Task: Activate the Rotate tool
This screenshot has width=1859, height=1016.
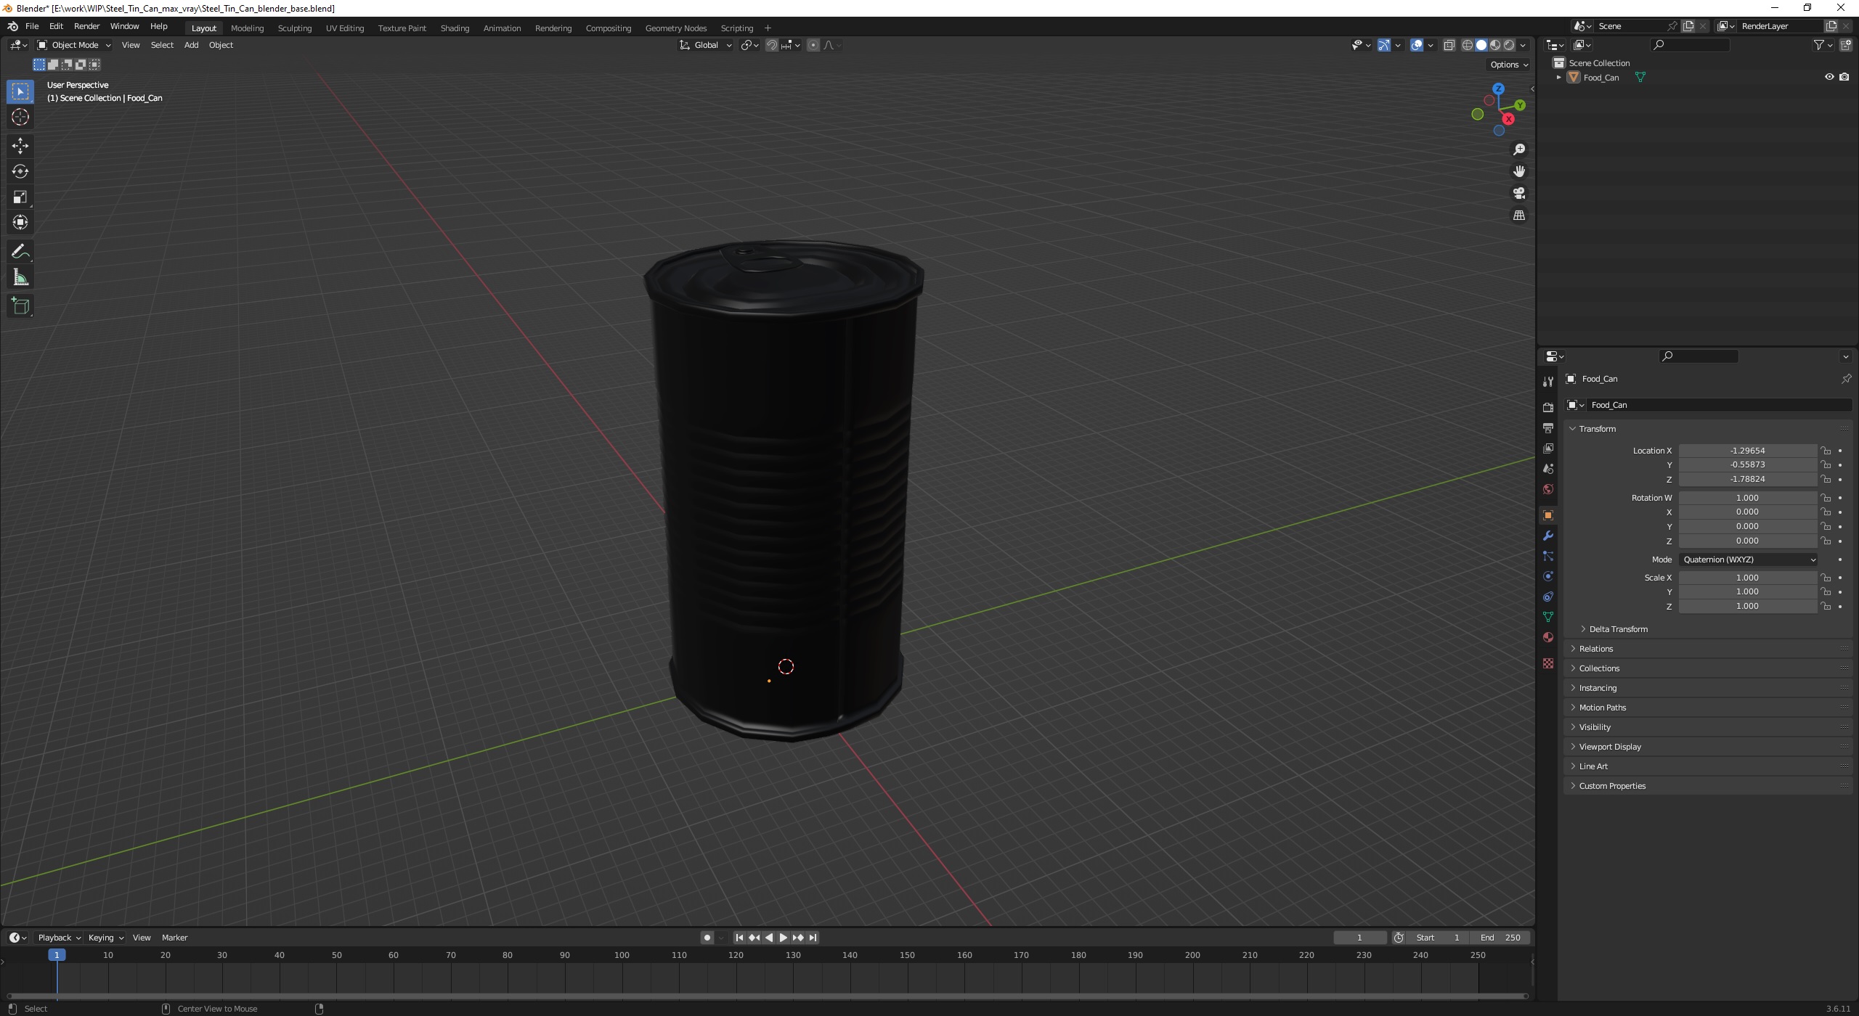Action: tap(20, 171)
